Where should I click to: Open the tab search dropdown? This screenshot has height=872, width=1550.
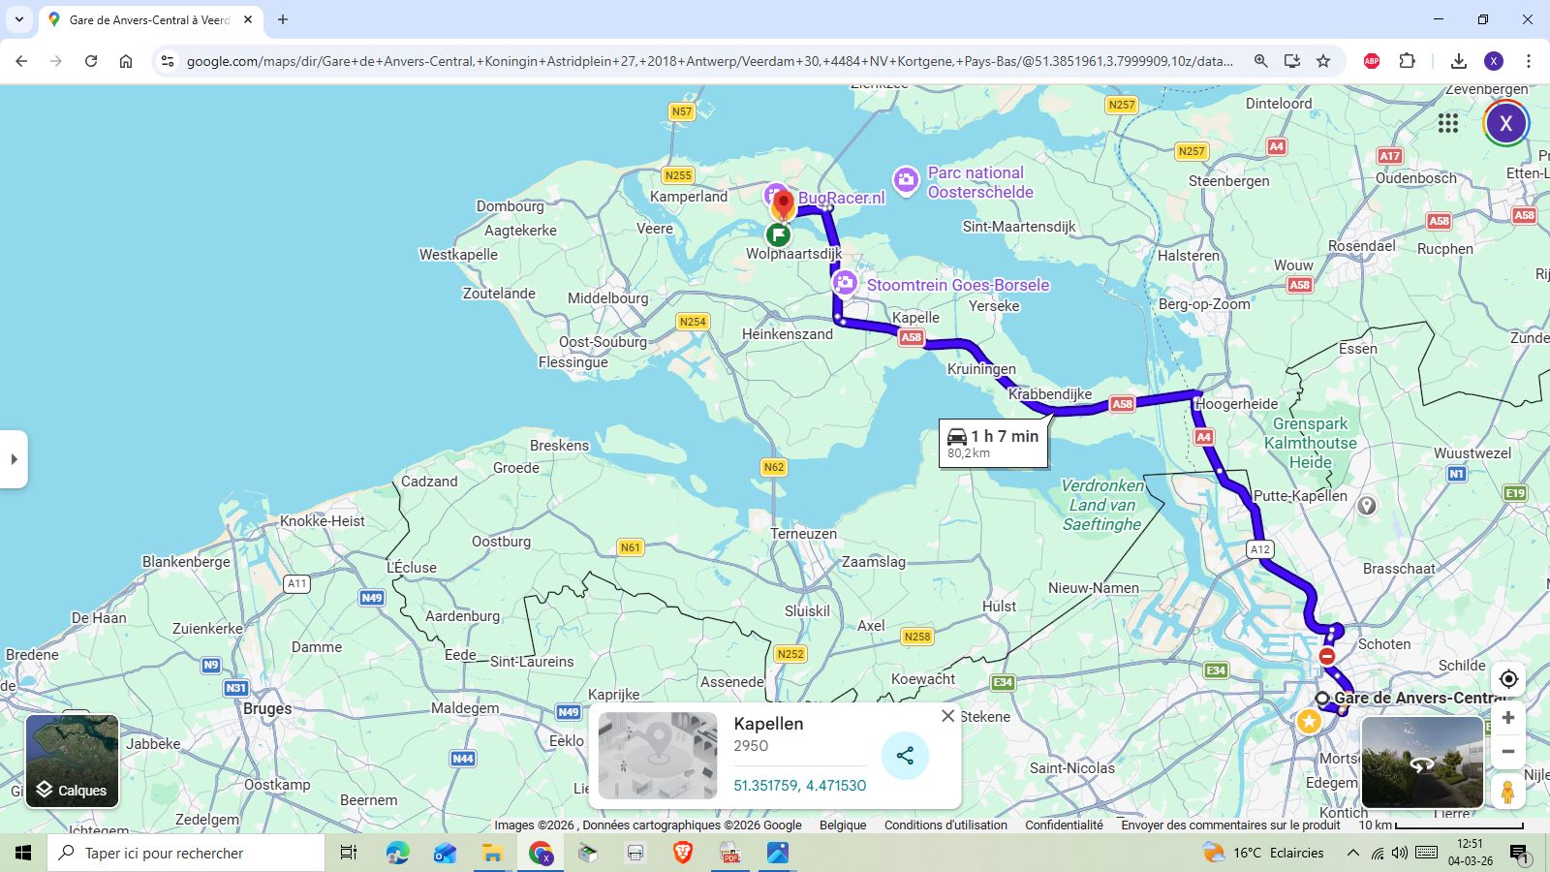pyautogui.click(x=19, y=19)
